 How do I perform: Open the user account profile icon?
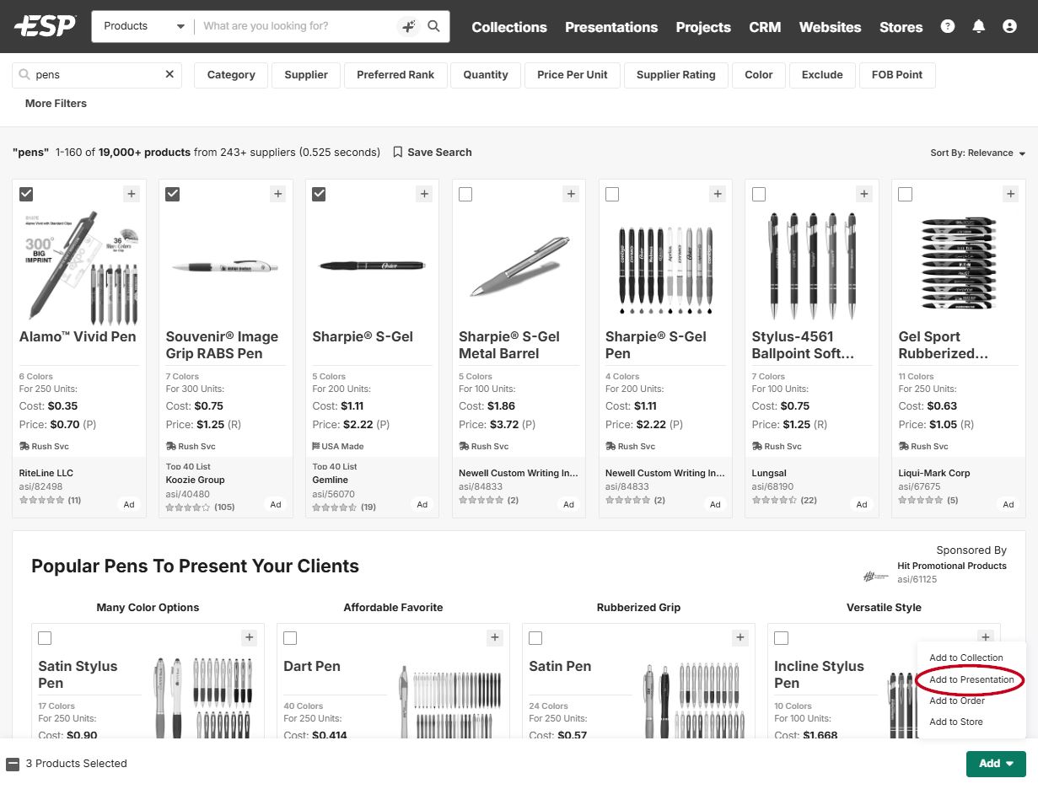[1009, 26]
